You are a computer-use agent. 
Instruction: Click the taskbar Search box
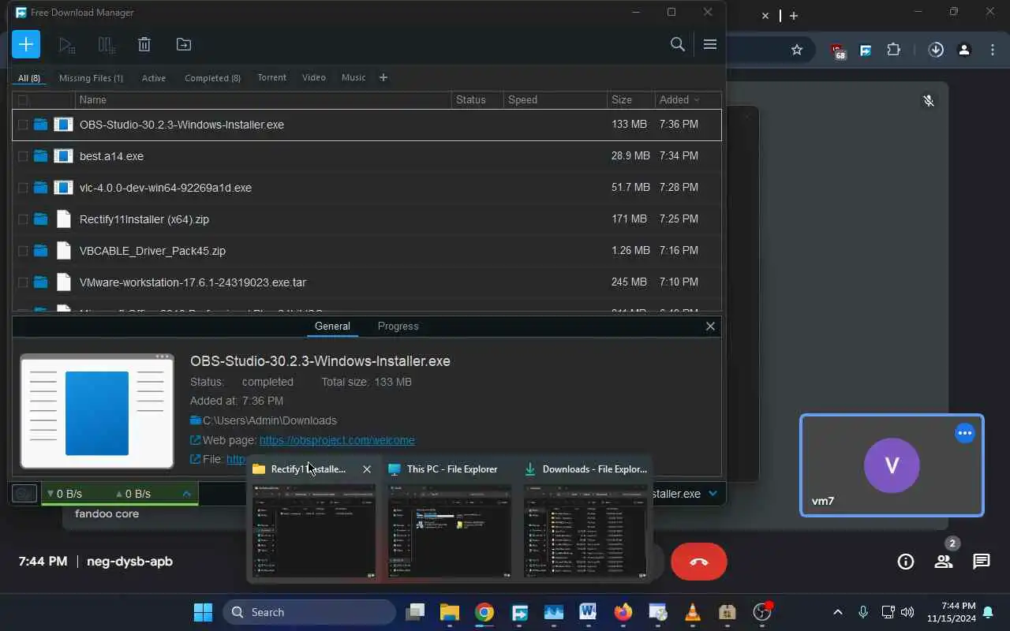pos(309,612)
